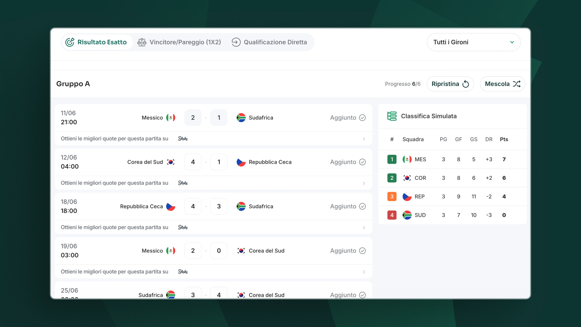Click the Mexico flag in the 11/06 match
The image size is (581, 327).
171,117
